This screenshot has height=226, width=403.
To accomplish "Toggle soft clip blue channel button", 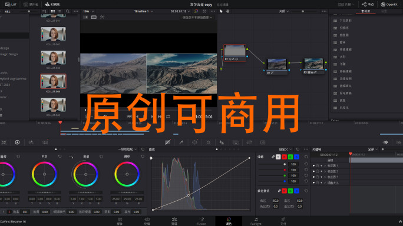I will tap(296, 191).
